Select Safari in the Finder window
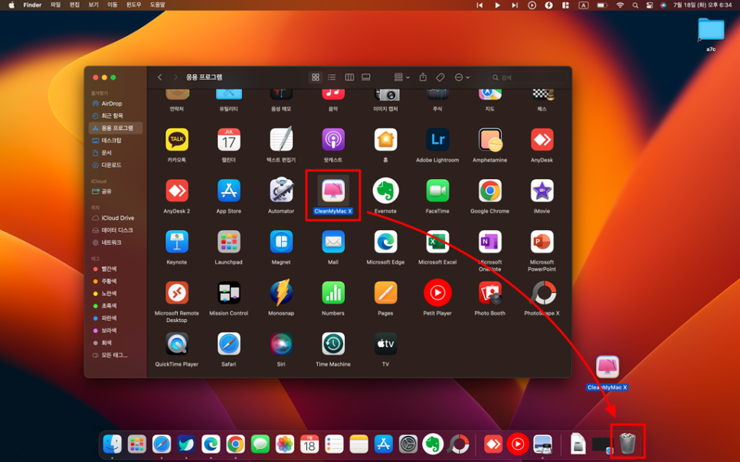The height and width of the screenshot is (462, 740). pos(229,343)
